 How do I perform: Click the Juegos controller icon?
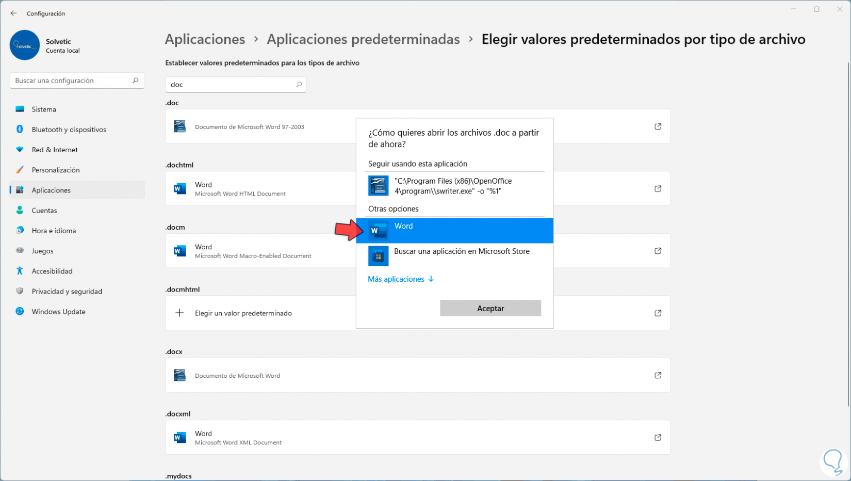click(x=20, y=251)
